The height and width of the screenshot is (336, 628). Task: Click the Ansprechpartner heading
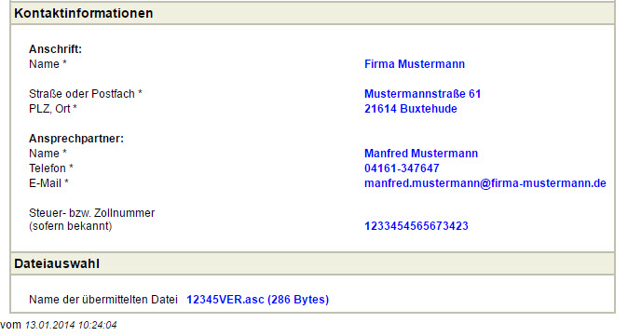click(76, 139)
